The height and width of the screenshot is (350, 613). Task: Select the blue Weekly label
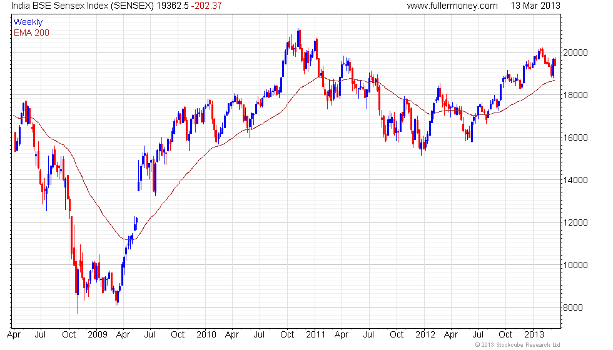click(x=28, y=22)
